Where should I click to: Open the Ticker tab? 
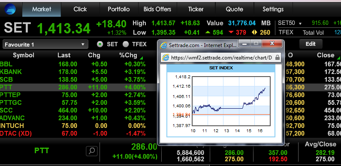click(x=196, y=9)
